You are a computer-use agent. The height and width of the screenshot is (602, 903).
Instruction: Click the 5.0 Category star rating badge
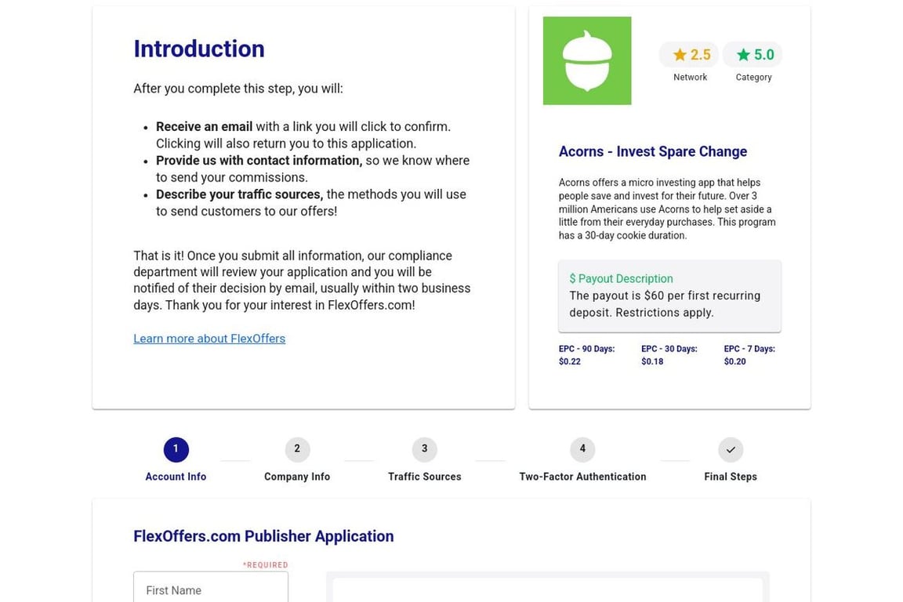[x=752, y=55]
